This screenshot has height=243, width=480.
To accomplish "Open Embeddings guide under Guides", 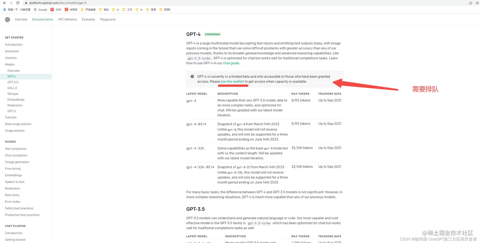I will click(13, 175).
